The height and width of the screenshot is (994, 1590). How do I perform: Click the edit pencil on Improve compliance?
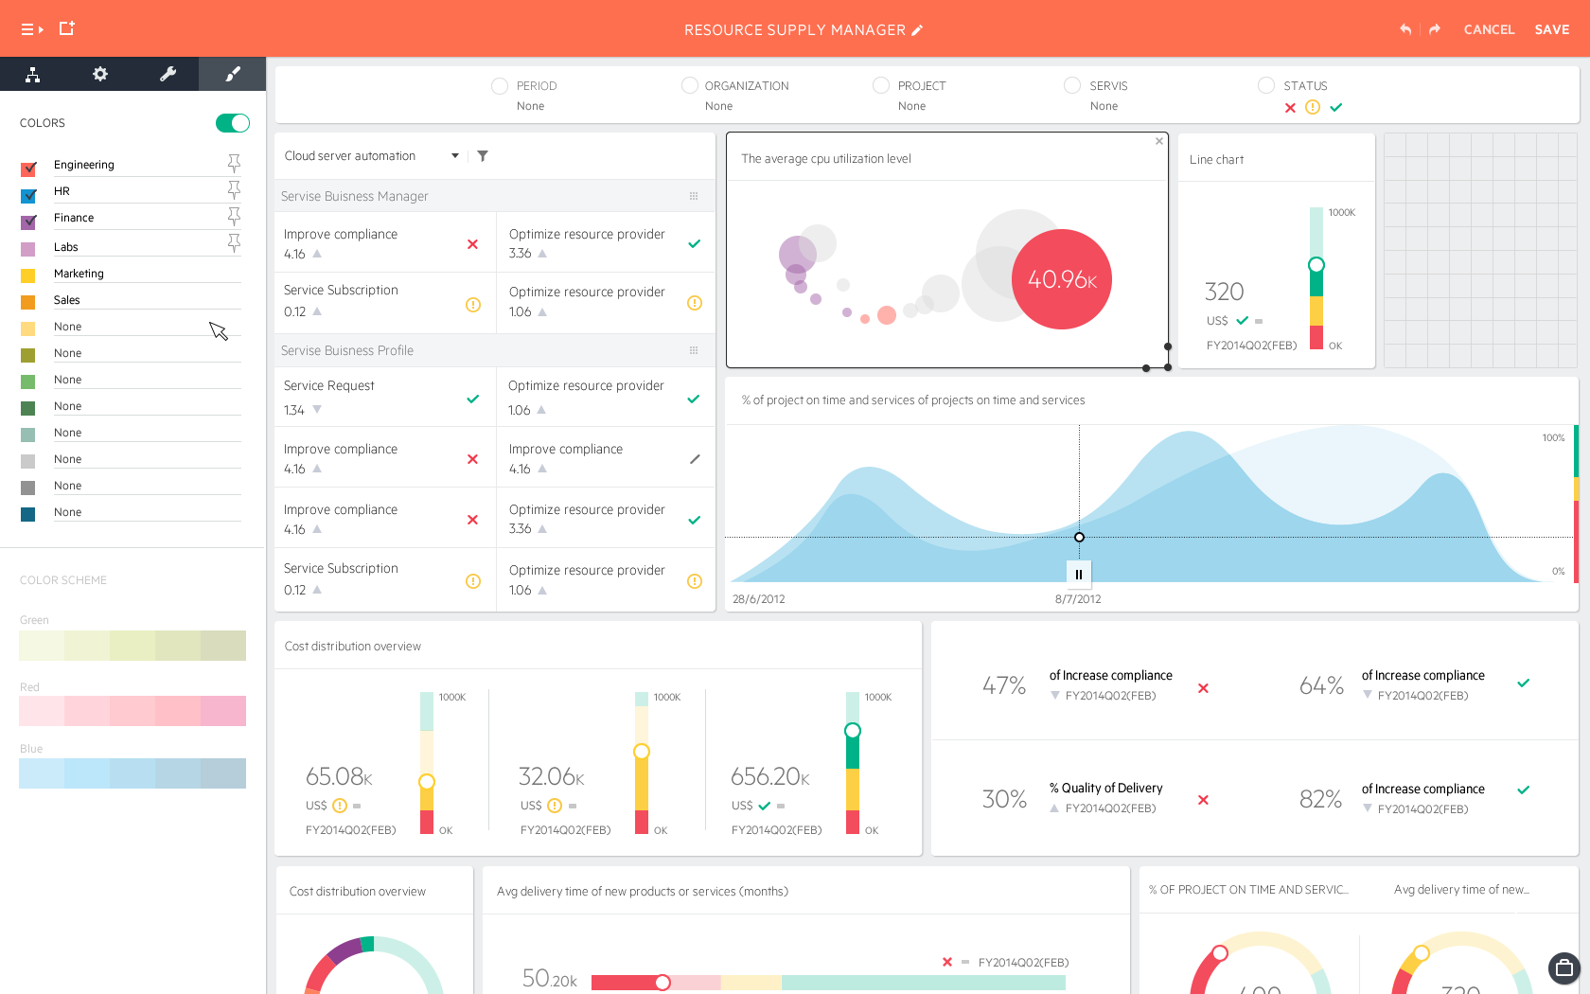695,459
